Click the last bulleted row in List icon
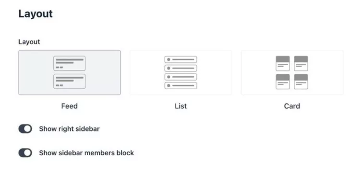Viewport: 360px width, 173px height. pos(180,85)
